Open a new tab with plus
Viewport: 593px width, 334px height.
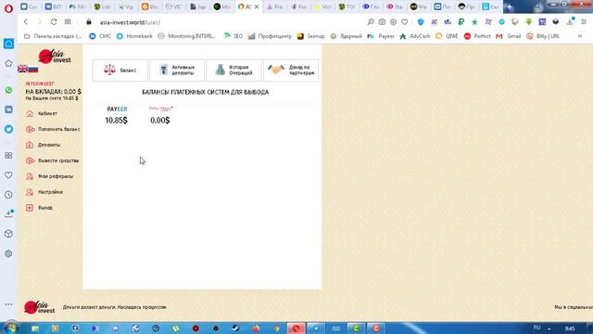pyautogui.click(x=510, y=6)
